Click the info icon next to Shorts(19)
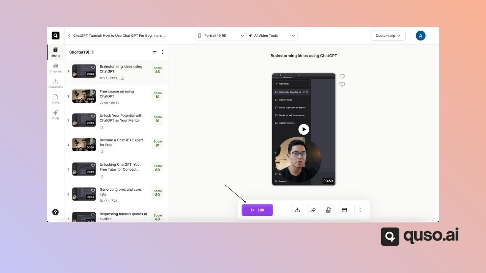486x273 pixels. click(92, 52)
